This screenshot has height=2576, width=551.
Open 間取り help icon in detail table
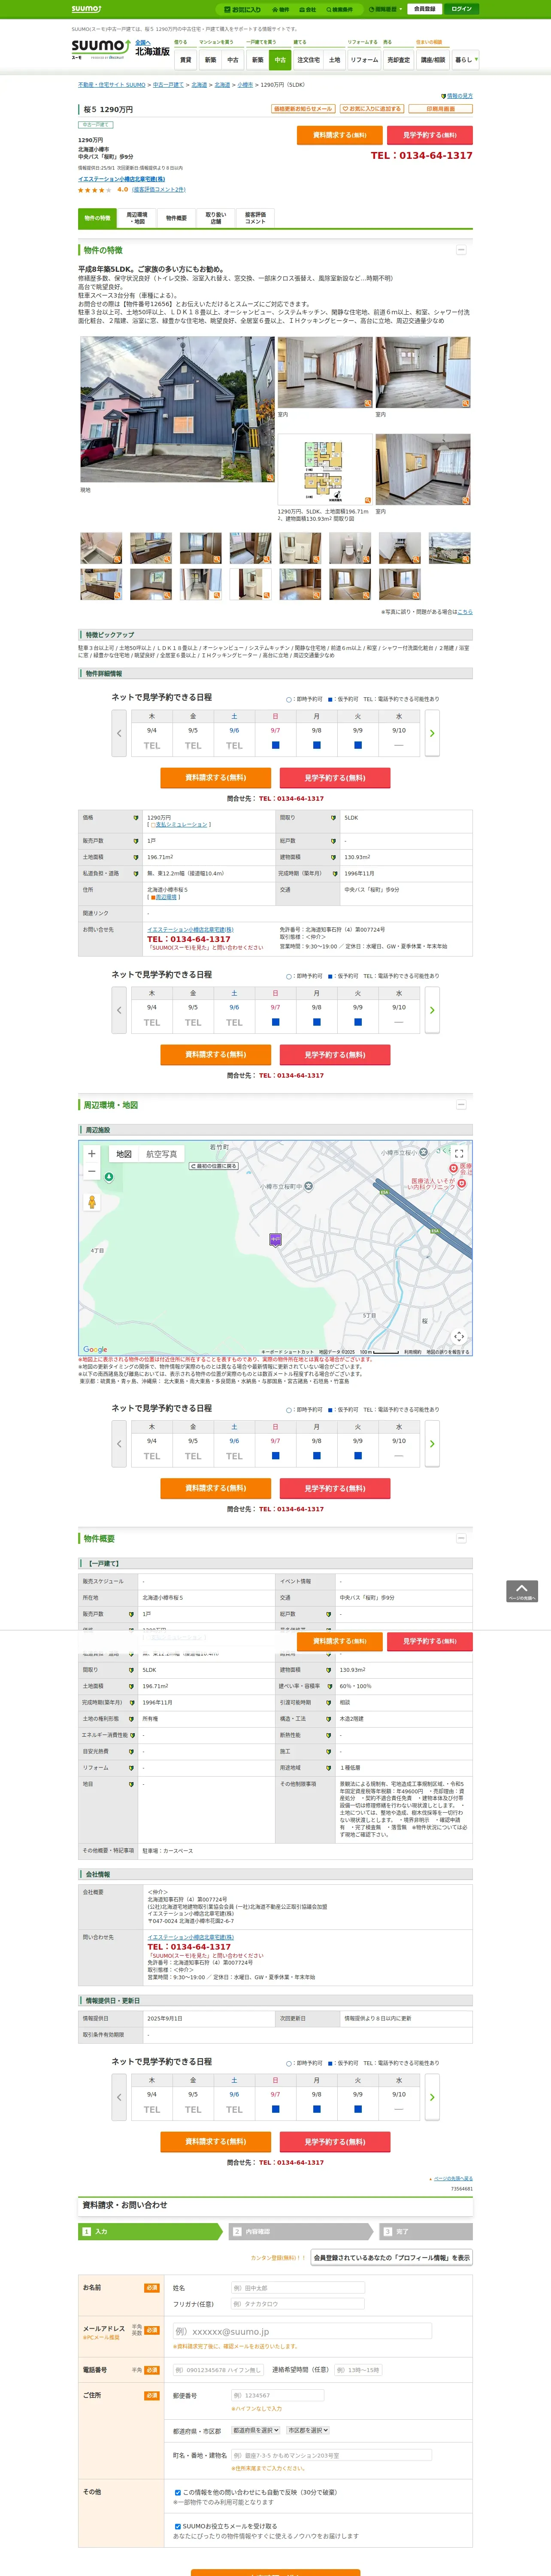coord(333,818)
